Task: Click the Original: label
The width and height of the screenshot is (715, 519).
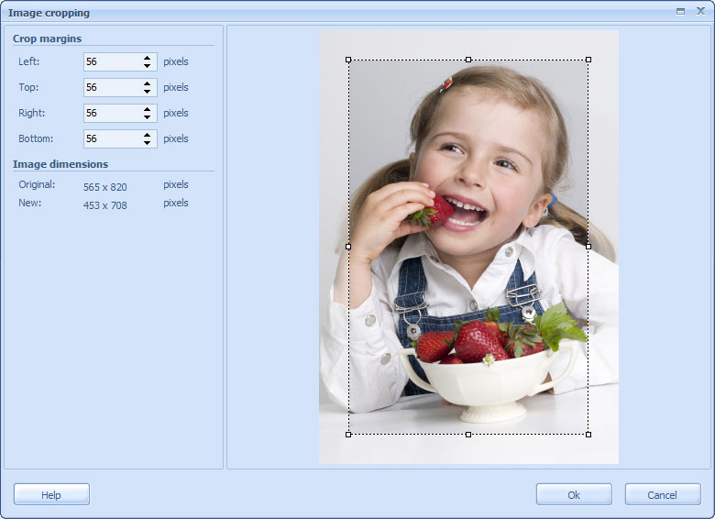Action: pos(37,184)
